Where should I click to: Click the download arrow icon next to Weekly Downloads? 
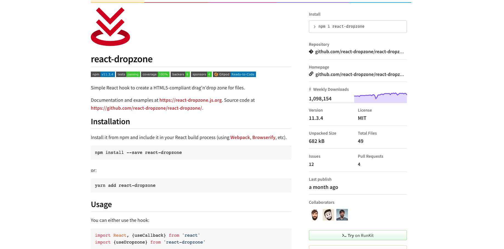pyautogui.click(x=310, y=89)
